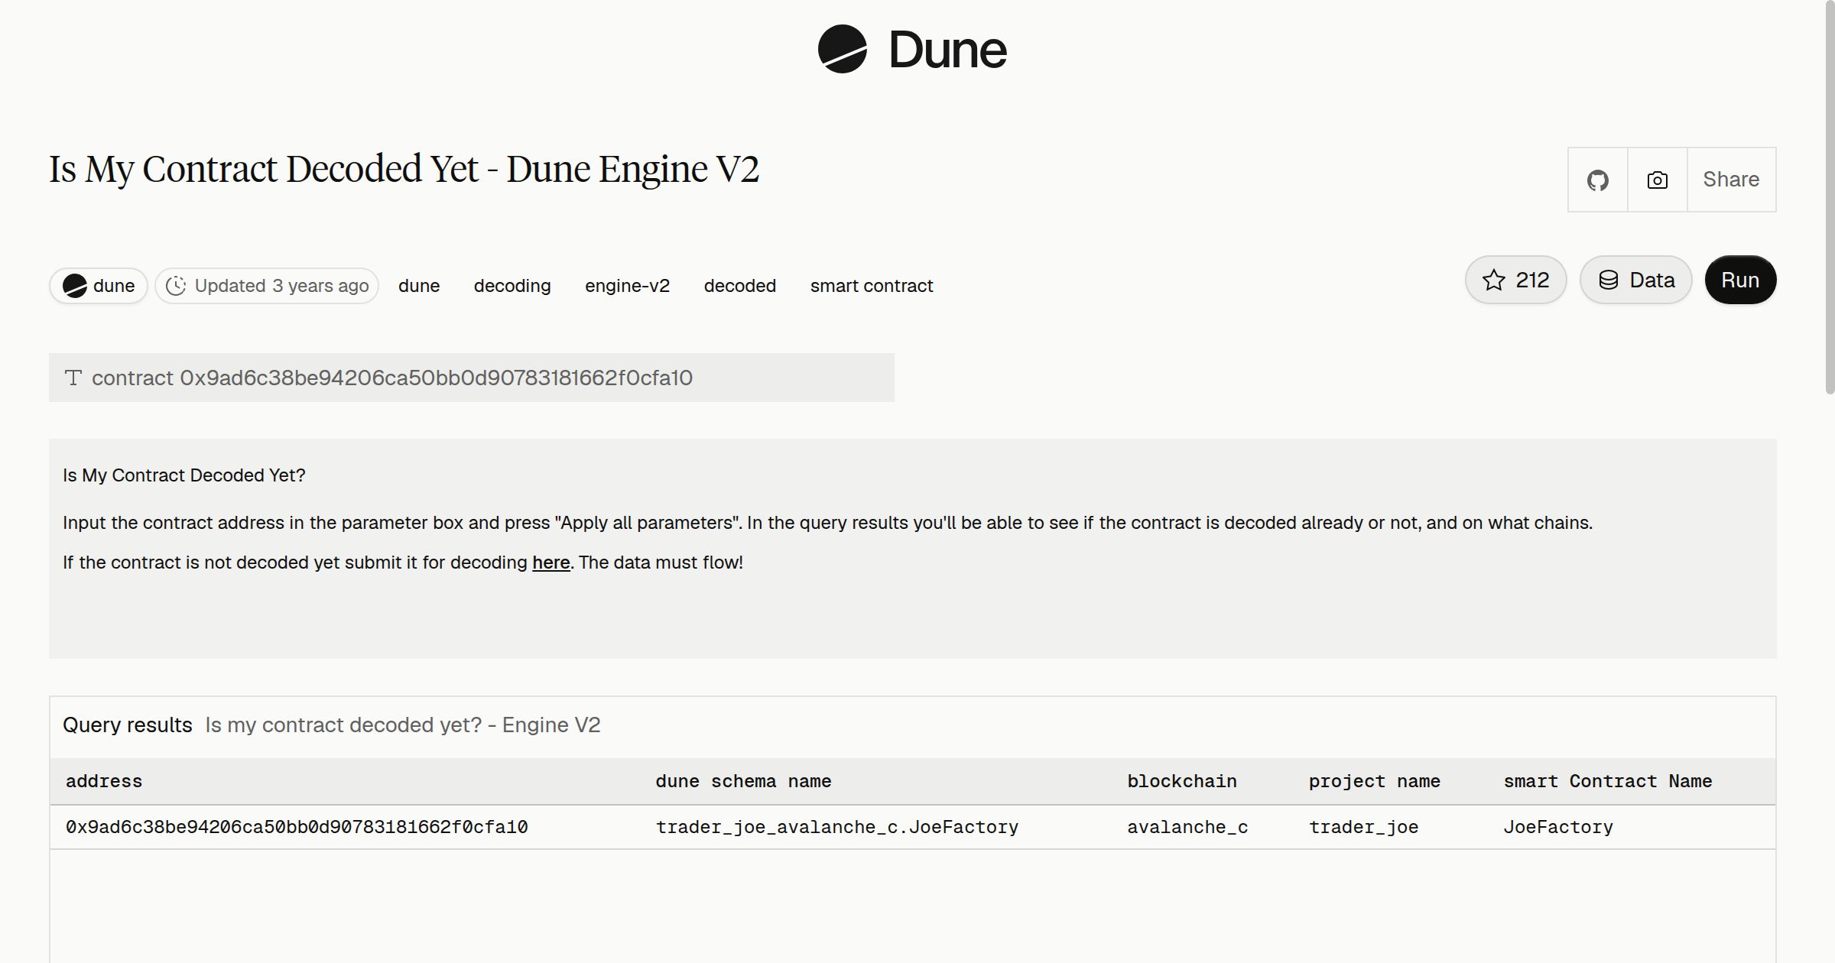Image resolution: width=1835 pixels, height=963 pixels.
Task: Click the dune schema name column header
Action: [x=743, y=781]
